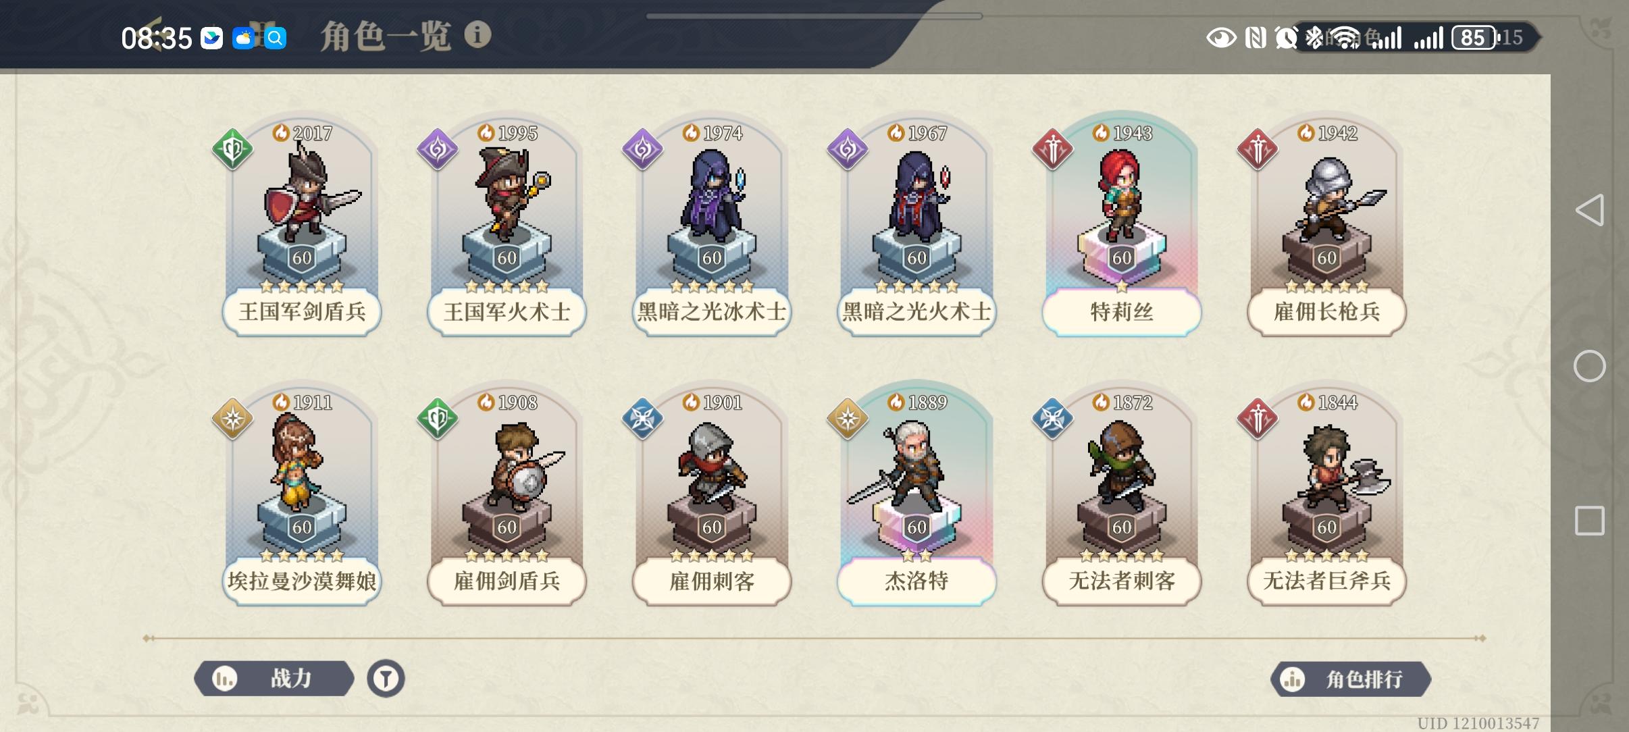Viewport: 1629px width, 732px height.
Task: Click the green shield badge on 王国军剑盾兵
Action: (x=232, y=149)
